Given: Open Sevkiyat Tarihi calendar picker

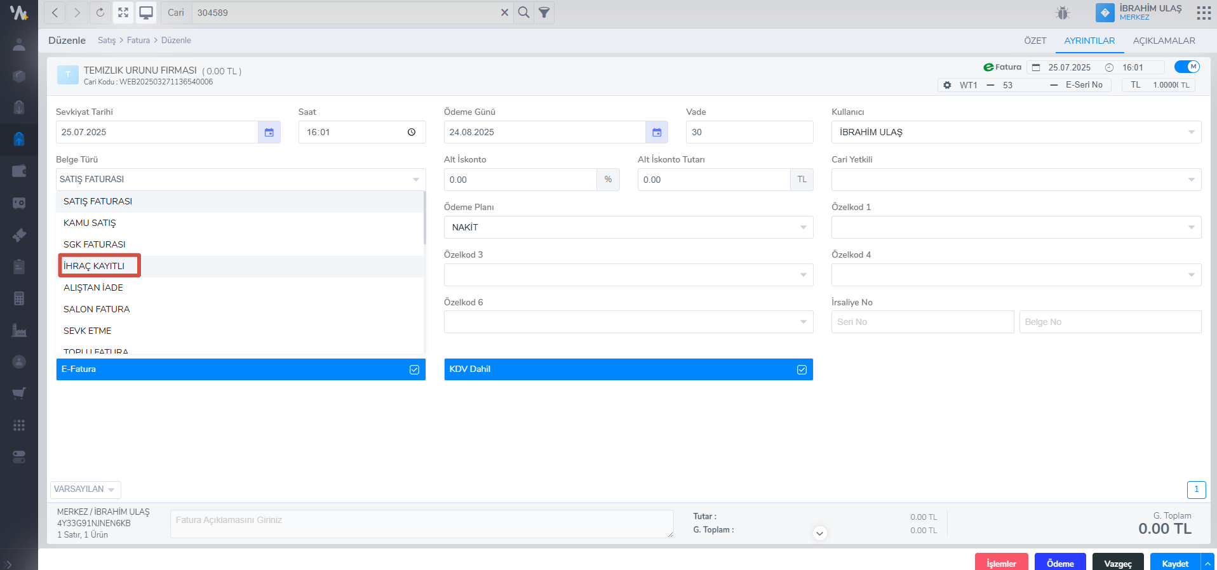Looking at the screenshot, I should click(269, 132).
